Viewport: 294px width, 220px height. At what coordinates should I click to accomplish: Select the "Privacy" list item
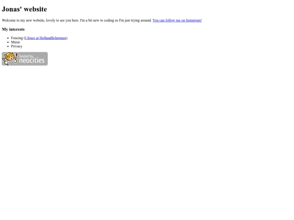click(17, 46)
